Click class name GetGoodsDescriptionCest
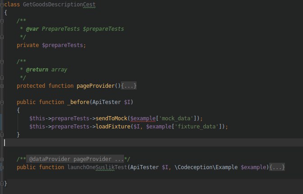The image size is (303, 194). [59, 5]
